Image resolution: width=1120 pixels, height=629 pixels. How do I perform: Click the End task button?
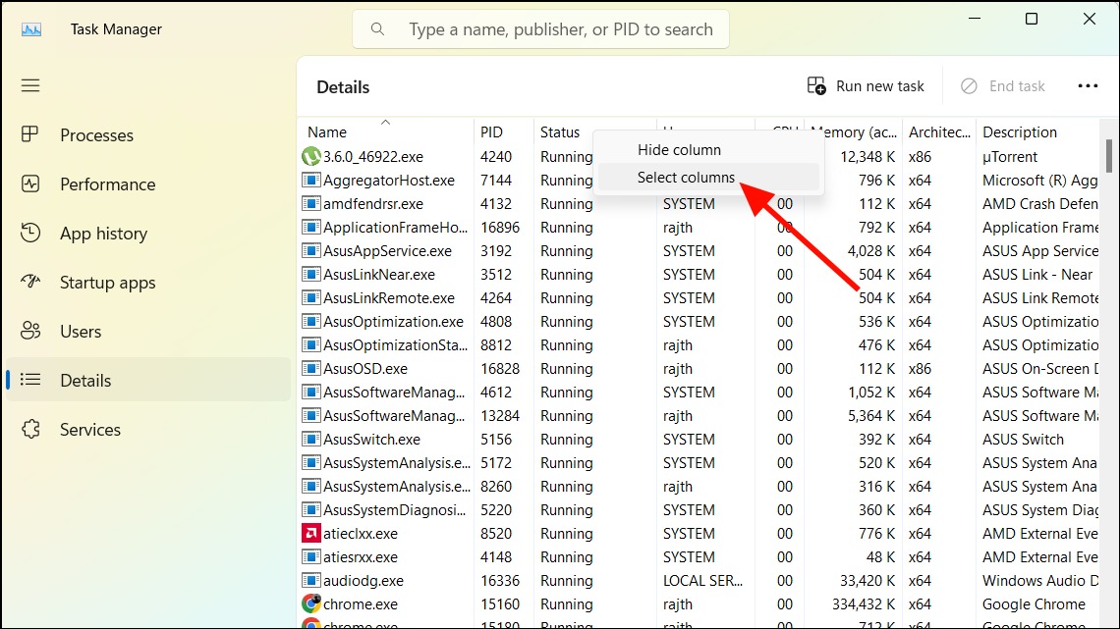(1003, 86)
